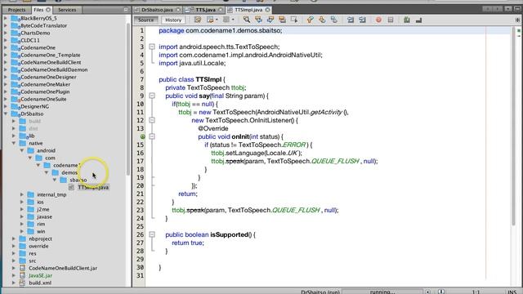523x294 pixels.
Task: Collapse isSupported method fold on line 26
Action: (152, 234)
